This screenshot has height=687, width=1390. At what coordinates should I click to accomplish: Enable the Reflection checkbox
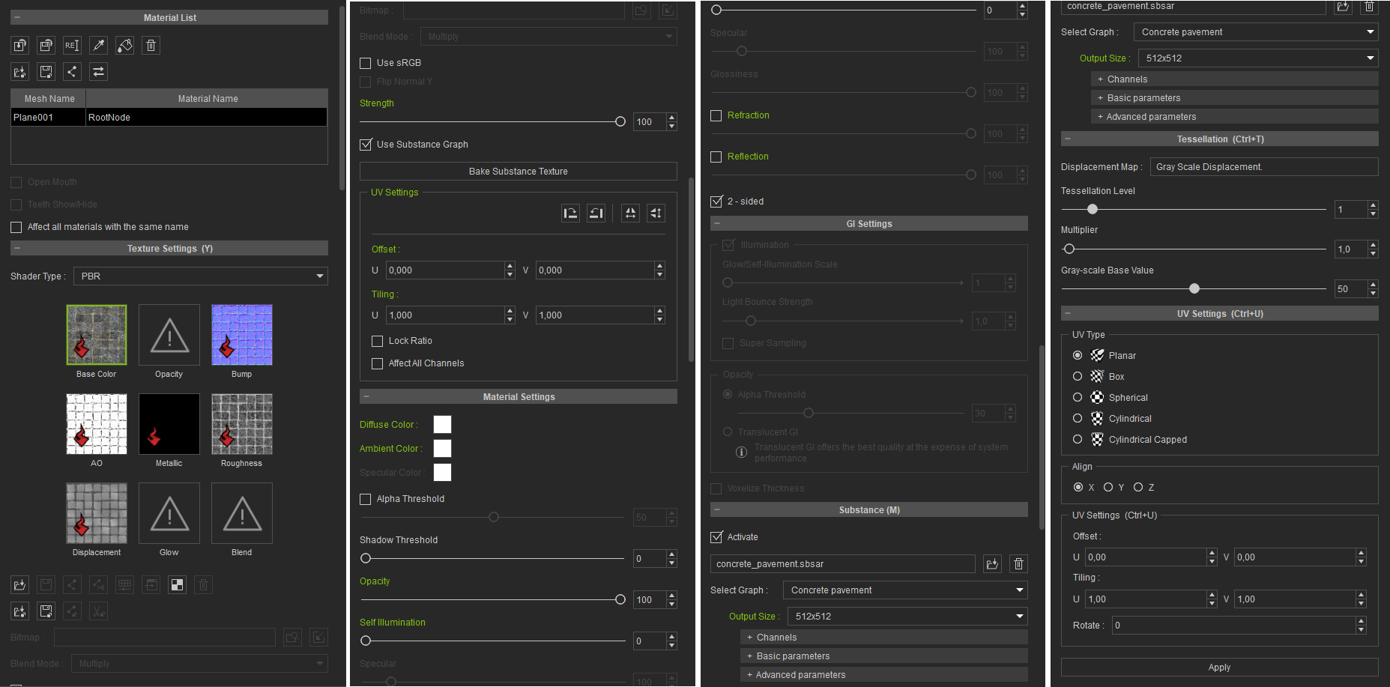[716, 157]
